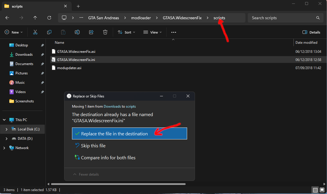
Task: Navigate to GTA San Andreas breadcrumb
Action: click(x=103, y=18)
